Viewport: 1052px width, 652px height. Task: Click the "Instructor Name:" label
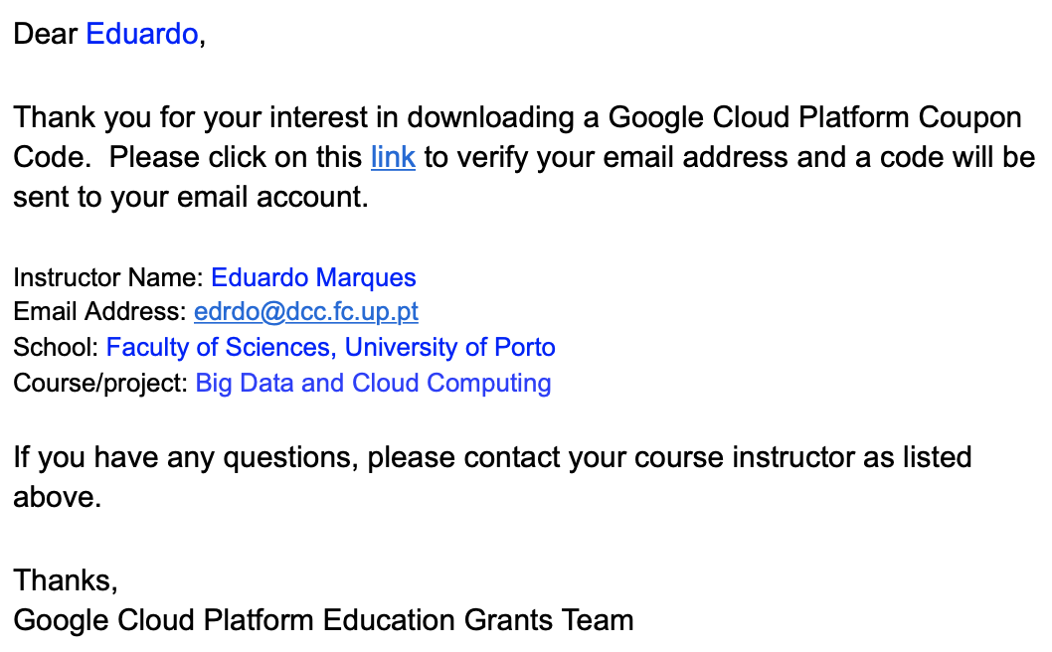(108, 277)
